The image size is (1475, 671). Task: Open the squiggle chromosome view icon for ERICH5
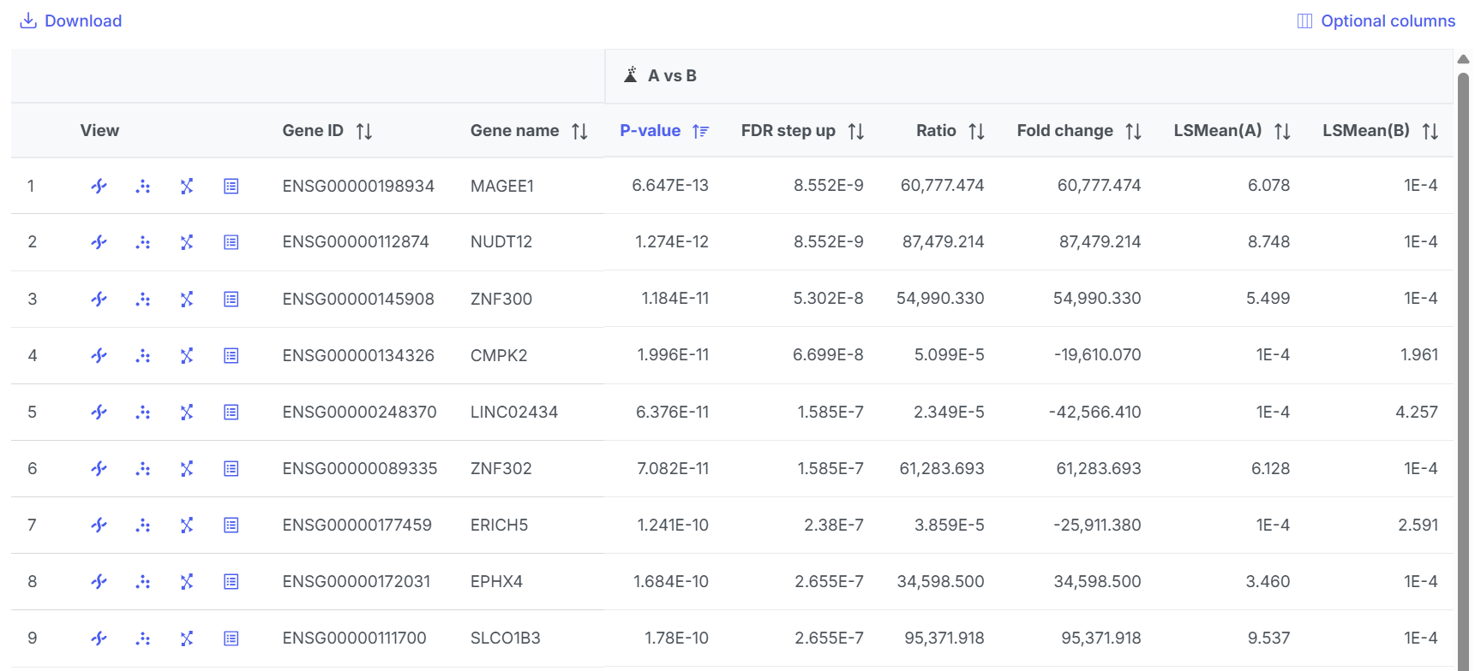(x=99, y=525)
